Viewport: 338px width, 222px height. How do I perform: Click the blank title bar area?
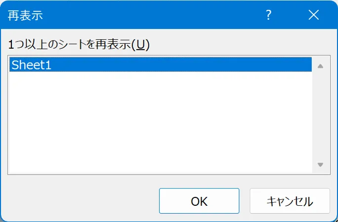pyautogui.click(x=148, y=15)
